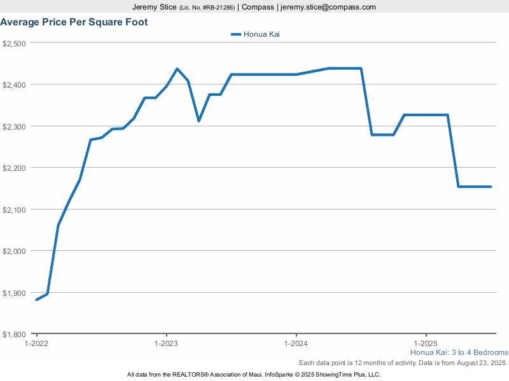Click the $2,300 y-axis label
The image size is (509, 381).
[14, 126]
